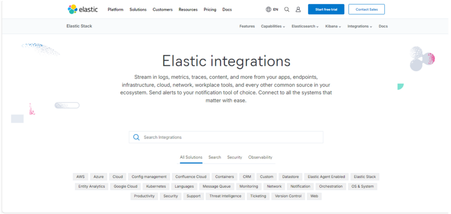Filter by Datastore tag

[291, 177]
